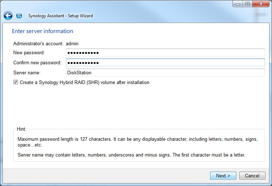This screenshot has width=272, height=186.
Task: Click the Confirm new password label
Action: [37, 63]
